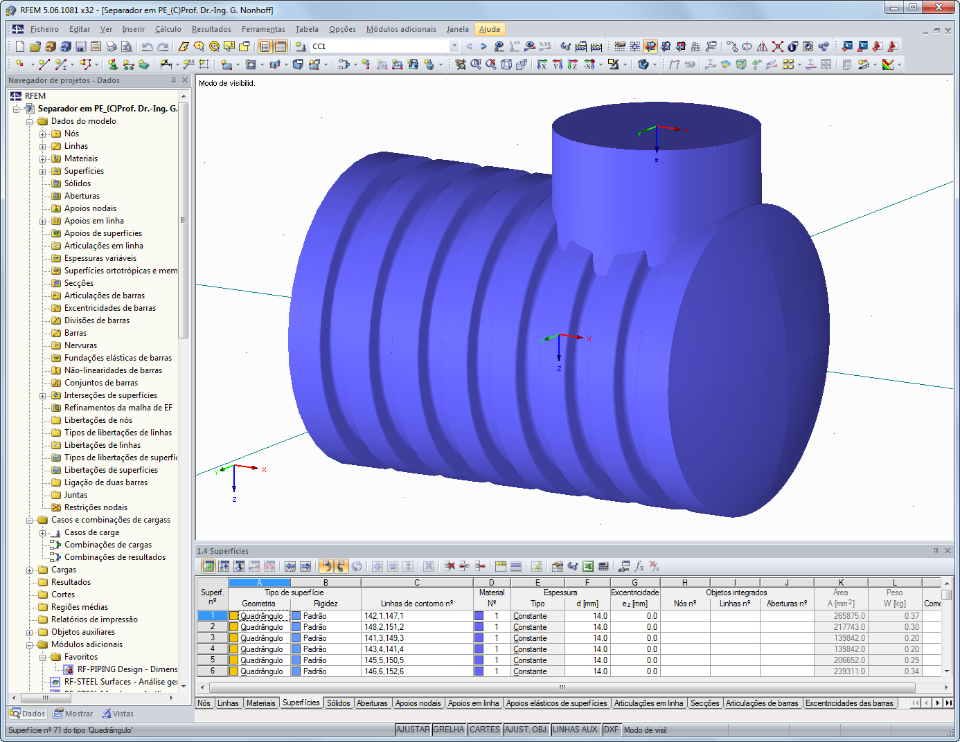Click the dimension tool icon
This screenshot has width=960, height=742.
pos(166,64)
